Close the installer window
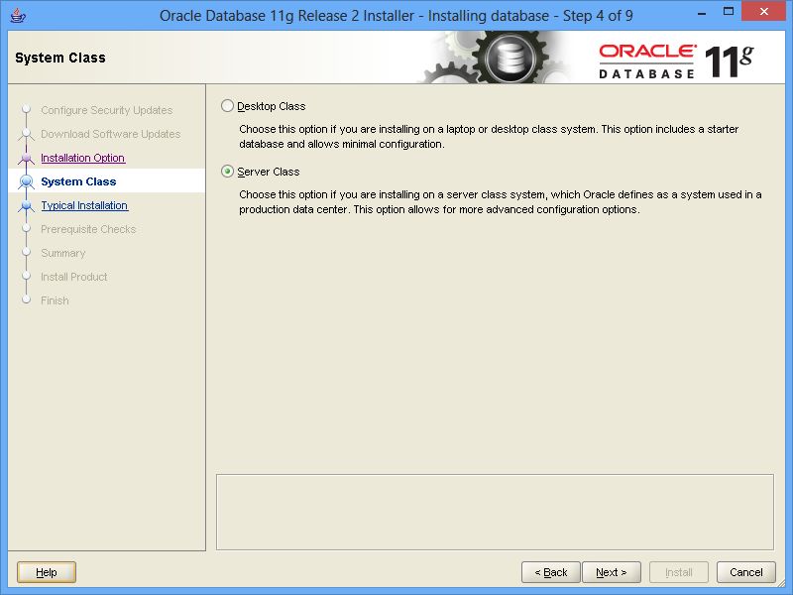This screenshot has height=595, width=793. click(x=763, y=11)
